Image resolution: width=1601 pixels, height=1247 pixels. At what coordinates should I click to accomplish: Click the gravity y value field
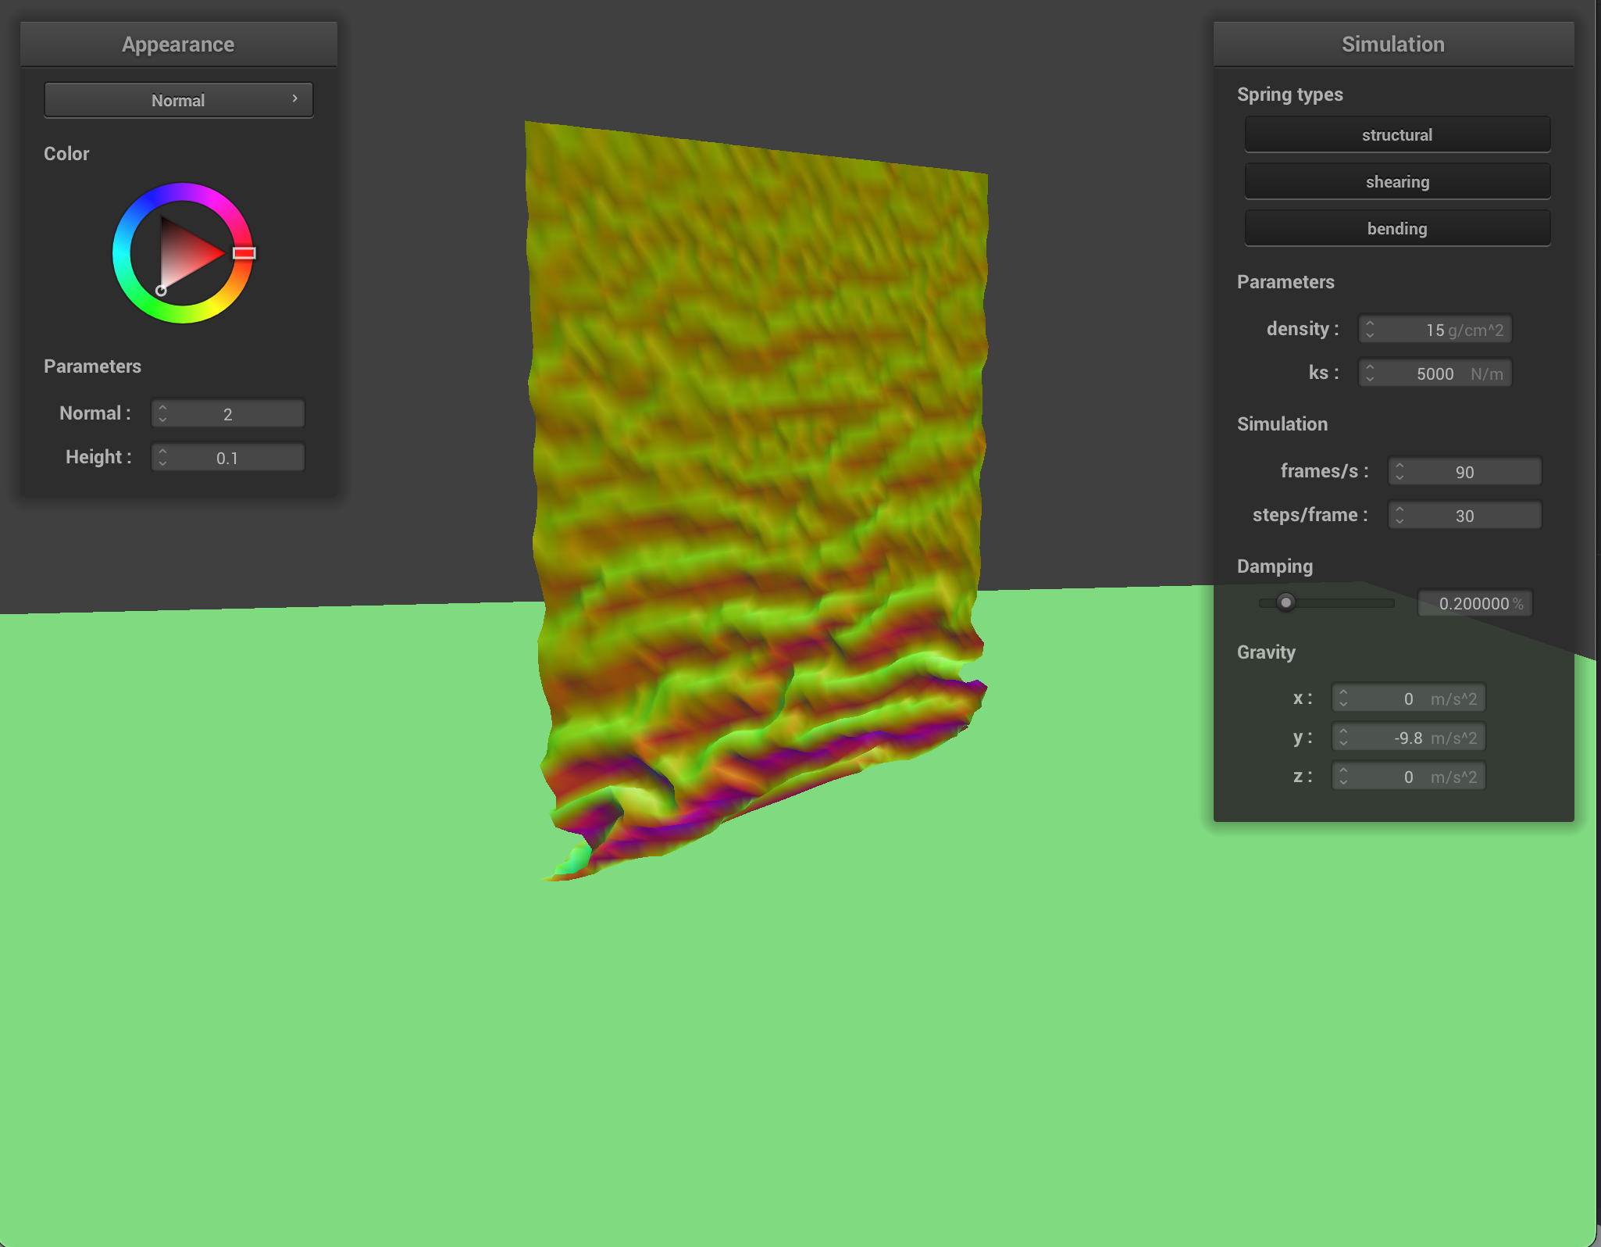(1409, 737)
